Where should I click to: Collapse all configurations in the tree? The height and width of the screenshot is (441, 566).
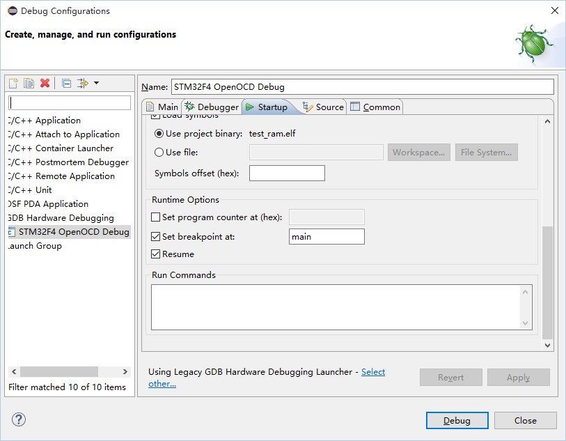(66, 83)
